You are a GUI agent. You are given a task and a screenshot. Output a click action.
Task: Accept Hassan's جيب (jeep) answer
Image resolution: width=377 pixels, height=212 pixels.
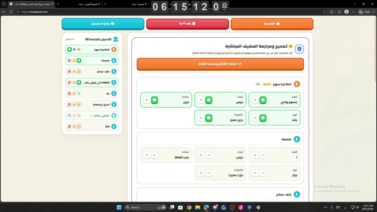[155, 155]
